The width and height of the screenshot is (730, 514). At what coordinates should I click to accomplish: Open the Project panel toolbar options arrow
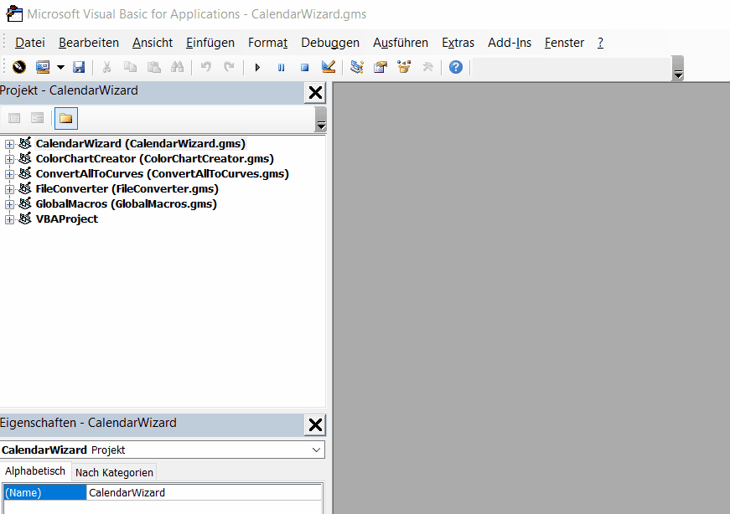(x=321, y=119)
